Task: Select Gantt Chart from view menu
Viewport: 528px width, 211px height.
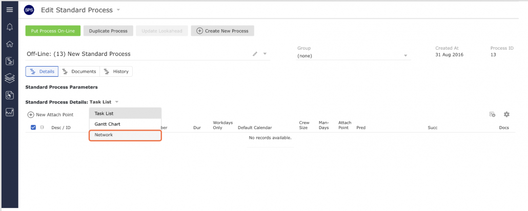Action: (x=125, y=124)
